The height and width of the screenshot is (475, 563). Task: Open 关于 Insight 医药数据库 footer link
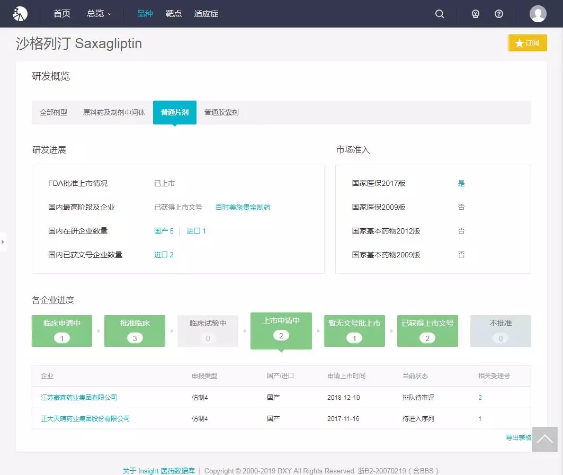click(159, 471)
